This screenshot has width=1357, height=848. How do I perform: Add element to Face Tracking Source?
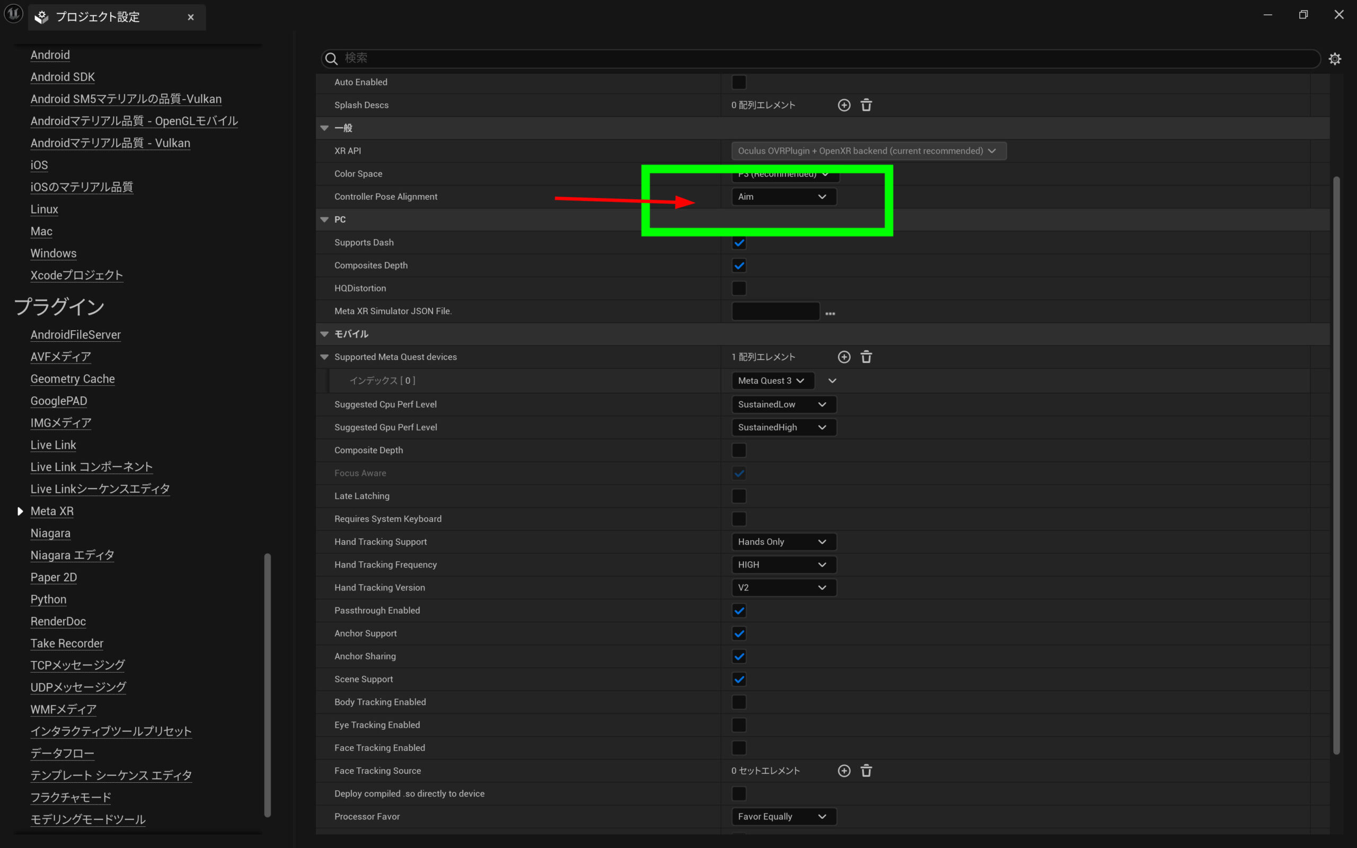point(844,771)
